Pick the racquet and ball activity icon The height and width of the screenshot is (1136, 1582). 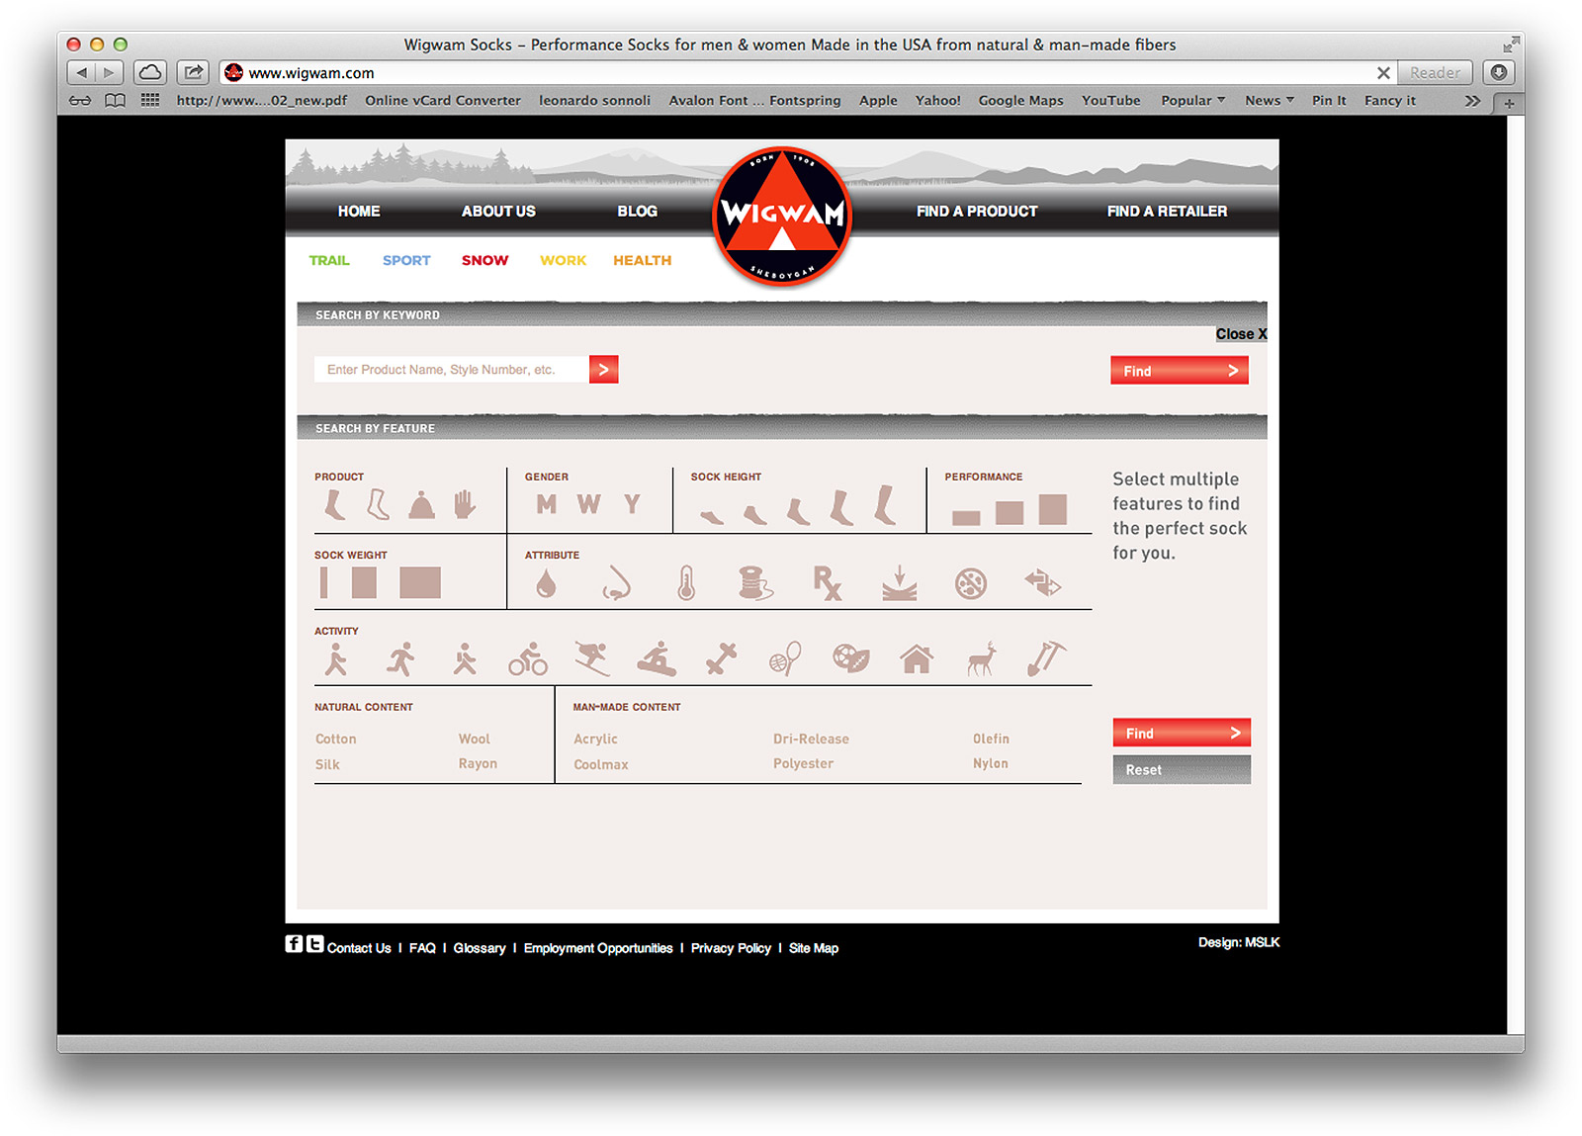click(785, 659)
